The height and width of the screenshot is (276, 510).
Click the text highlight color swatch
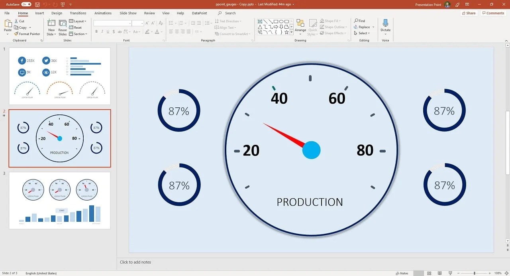point(147,32)
